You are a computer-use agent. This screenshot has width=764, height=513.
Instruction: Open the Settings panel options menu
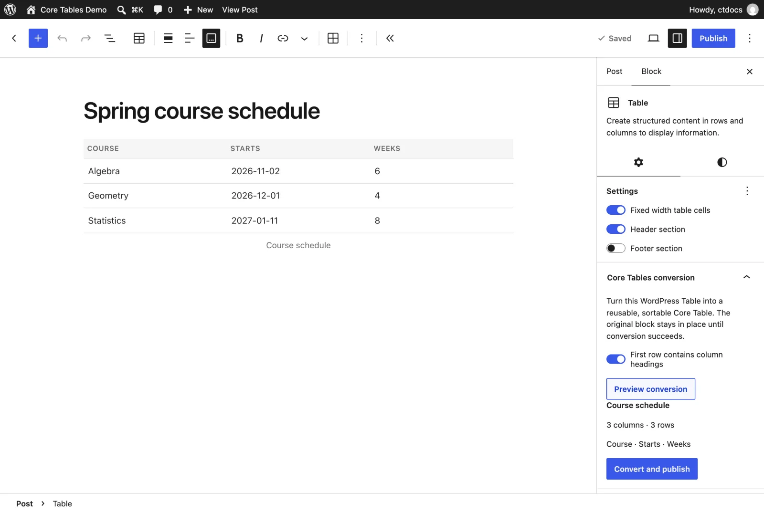[x=747, y=191]
